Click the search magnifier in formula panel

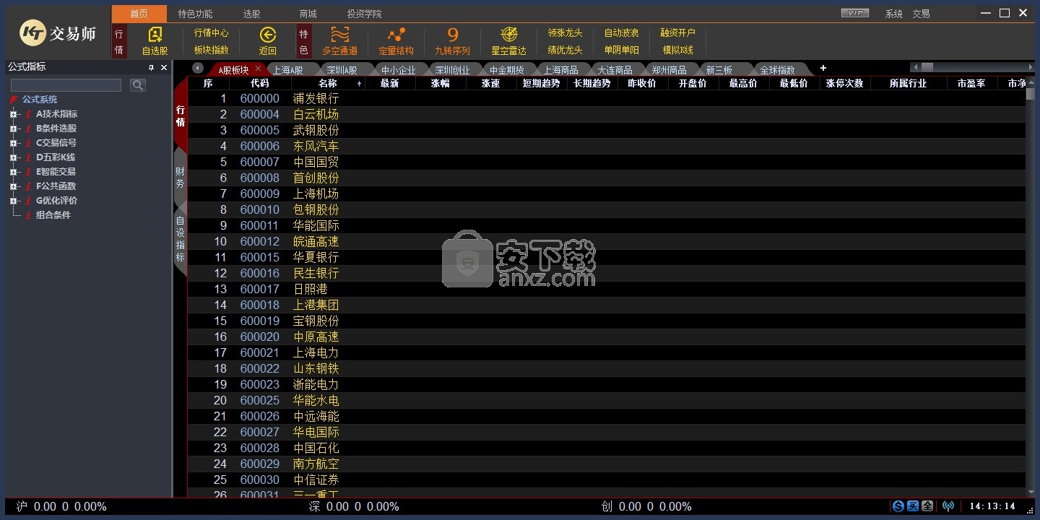click(138, 85)
